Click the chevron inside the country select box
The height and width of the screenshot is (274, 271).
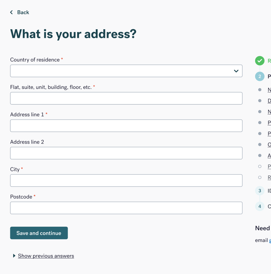[236, 71]
